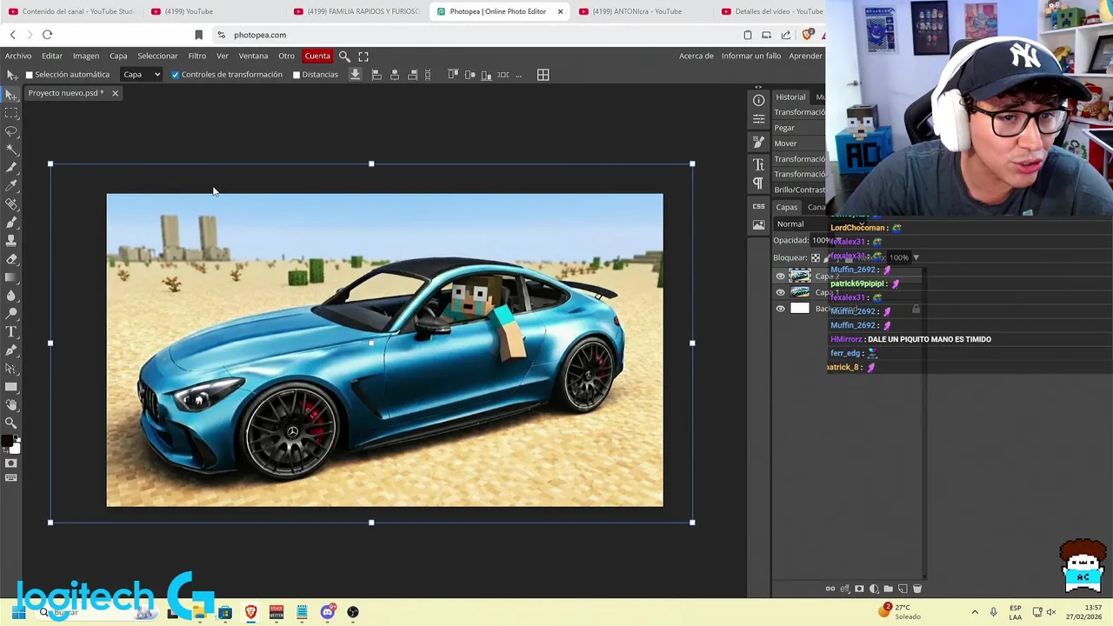Select the Type tool
The width and height of the screenshot is (1113, 626).
pyautogui.click(x=11, y=332)
